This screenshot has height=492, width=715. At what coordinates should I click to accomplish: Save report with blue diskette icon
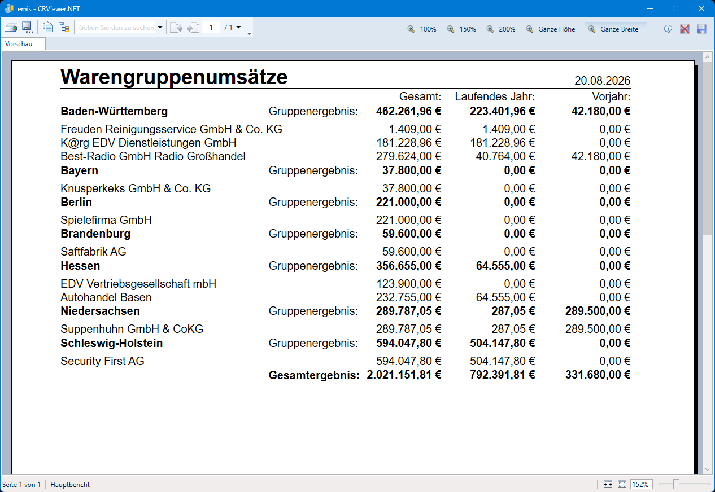coord(701,29)
